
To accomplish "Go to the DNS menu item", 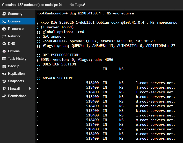I will (18, 44).
